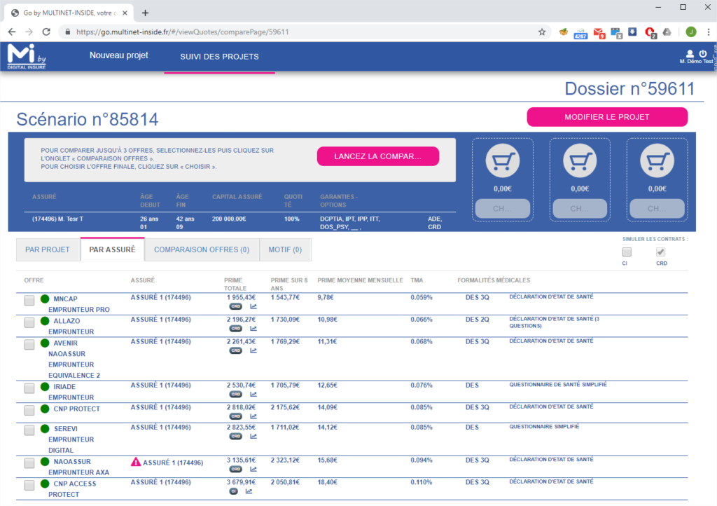Click warning triangle on NAOASSUR AXA row
This screenshot has height=506, width=717.
pos(136,462)
